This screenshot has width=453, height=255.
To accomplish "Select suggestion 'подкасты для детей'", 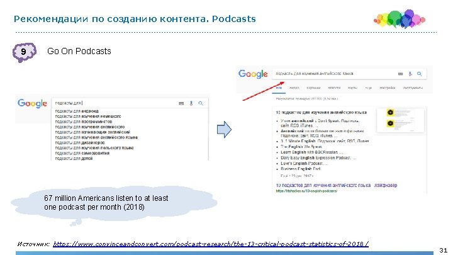I will pos(74,159).
